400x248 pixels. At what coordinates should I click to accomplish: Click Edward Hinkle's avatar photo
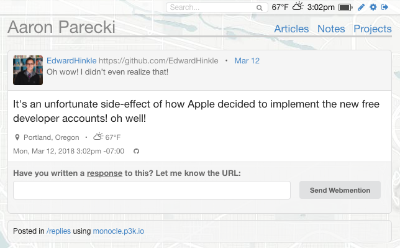[x=28, y=70]
